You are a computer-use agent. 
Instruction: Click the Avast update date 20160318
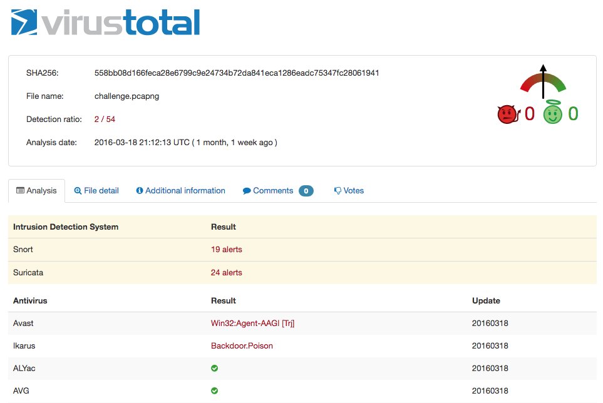[490, 323]
